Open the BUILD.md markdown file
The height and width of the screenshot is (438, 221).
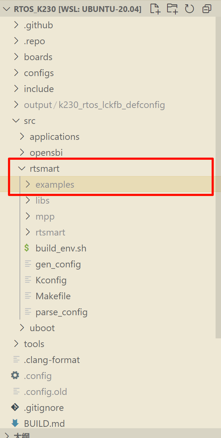[x=44, y=423]
